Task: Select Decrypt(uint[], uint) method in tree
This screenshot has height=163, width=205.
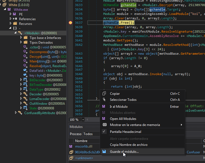Action: pyautogui.click(x=48, y=57)
